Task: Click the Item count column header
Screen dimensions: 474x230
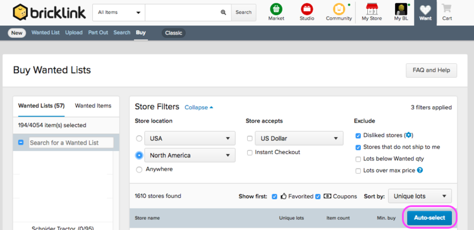Action: point(338,218)
